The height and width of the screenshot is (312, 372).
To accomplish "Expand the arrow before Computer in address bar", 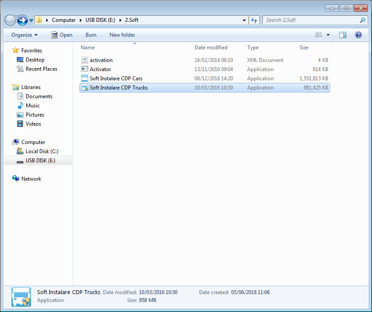I will coord(47,20).
